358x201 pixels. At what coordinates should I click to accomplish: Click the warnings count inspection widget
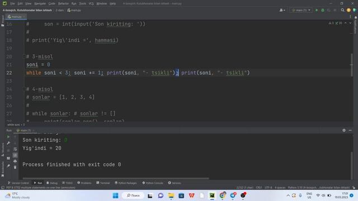coord(336,23)
